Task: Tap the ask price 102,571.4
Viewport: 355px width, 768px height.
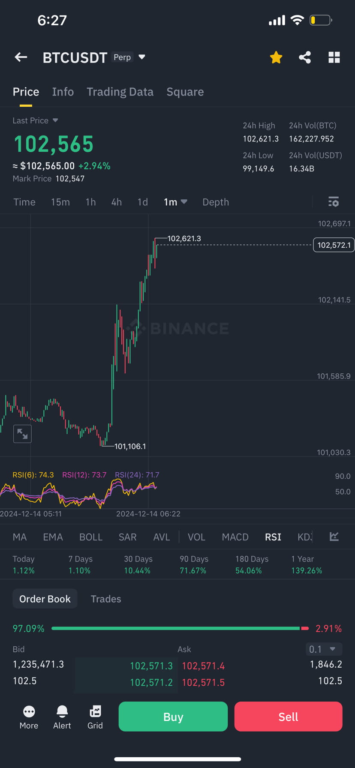Action: pyautogui.click(x=203, y=666)
